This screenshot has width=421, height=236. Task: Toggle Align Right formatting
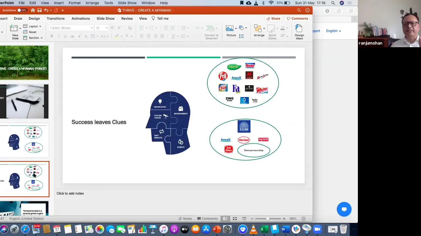pyautogui.click(x=156, y=36)
